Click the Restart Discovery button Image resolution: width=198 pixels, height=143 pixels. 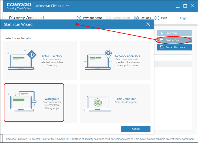coord(175,47)
